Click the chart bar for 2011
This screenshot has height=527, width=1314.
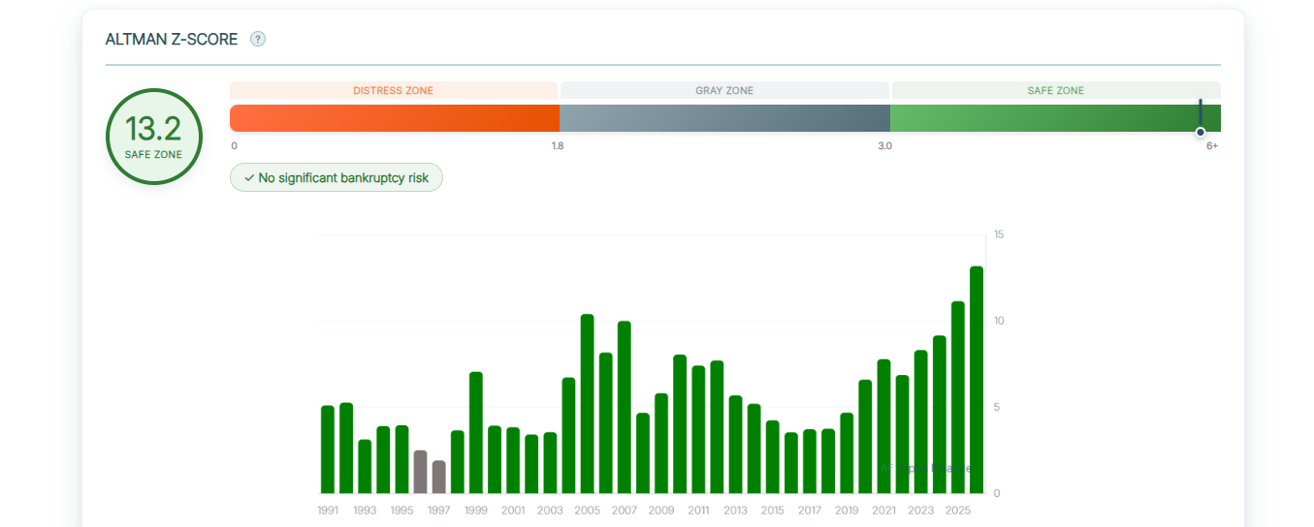(698, 429)
